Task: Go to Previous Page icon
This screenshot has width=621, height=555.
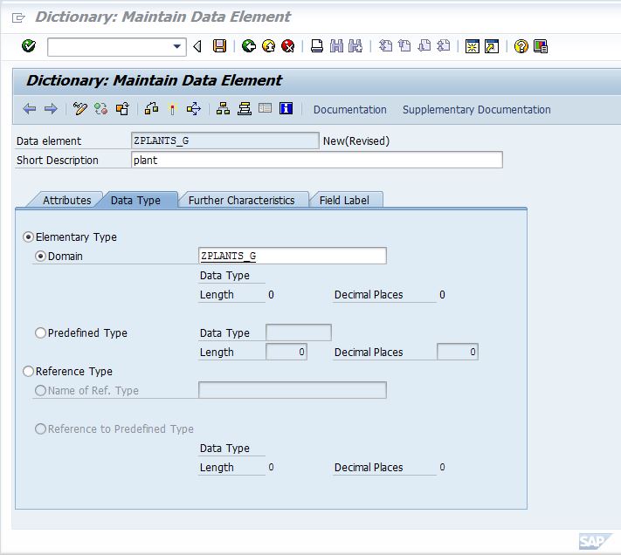Action: pos(404,46)
